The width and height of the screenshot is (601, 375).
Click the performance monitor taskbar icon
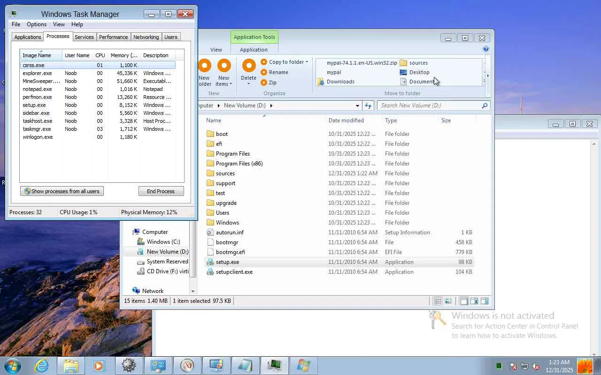(x=187, y=366)
